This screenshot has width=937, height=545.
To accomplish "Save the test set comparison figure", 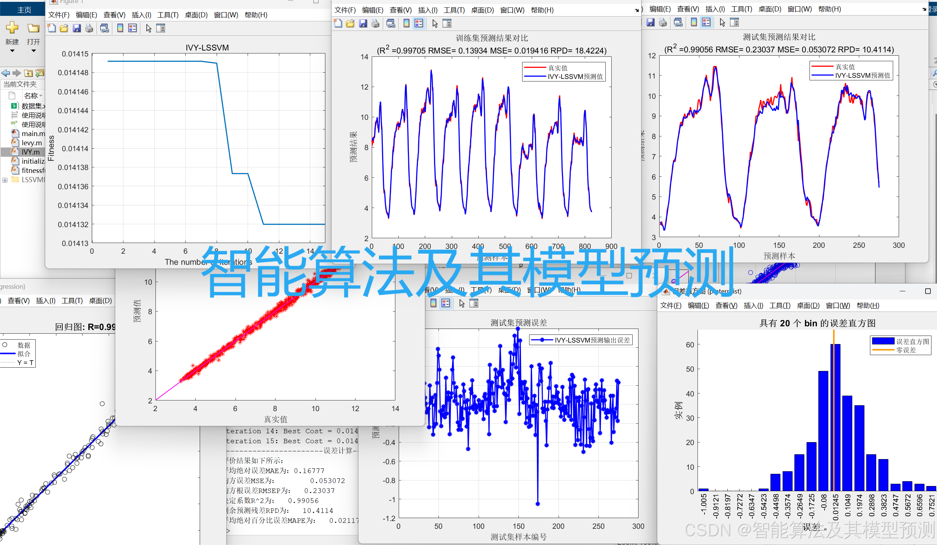I will tap(650, 23).
